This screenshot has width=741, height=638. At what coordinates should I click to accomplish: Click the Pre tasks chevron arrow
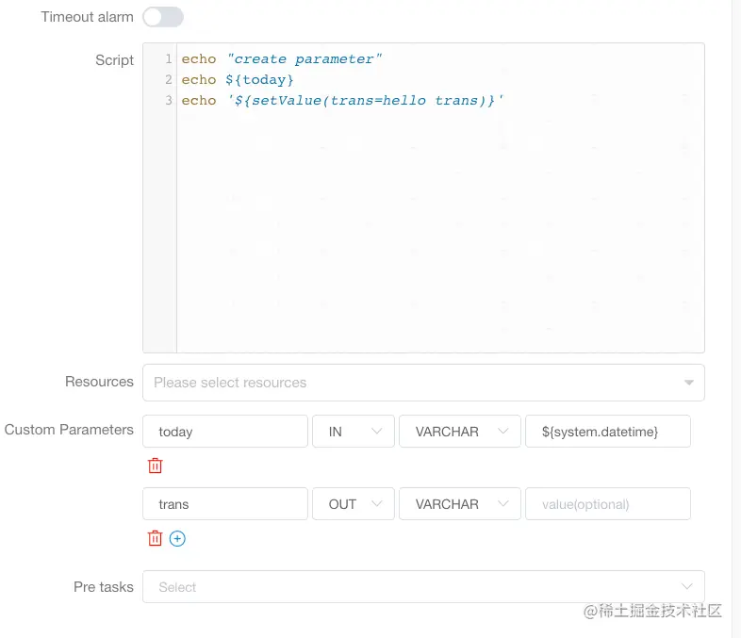coord(687,586)
